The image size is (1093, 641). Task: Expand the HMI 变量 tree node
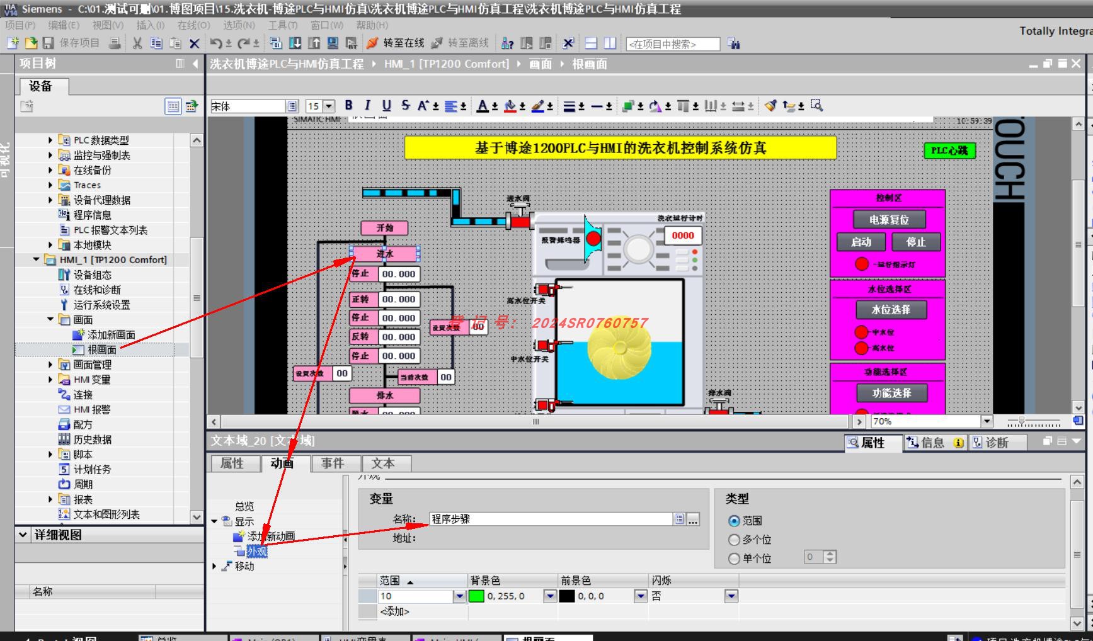pyautogui.click(x=50, y=380)
